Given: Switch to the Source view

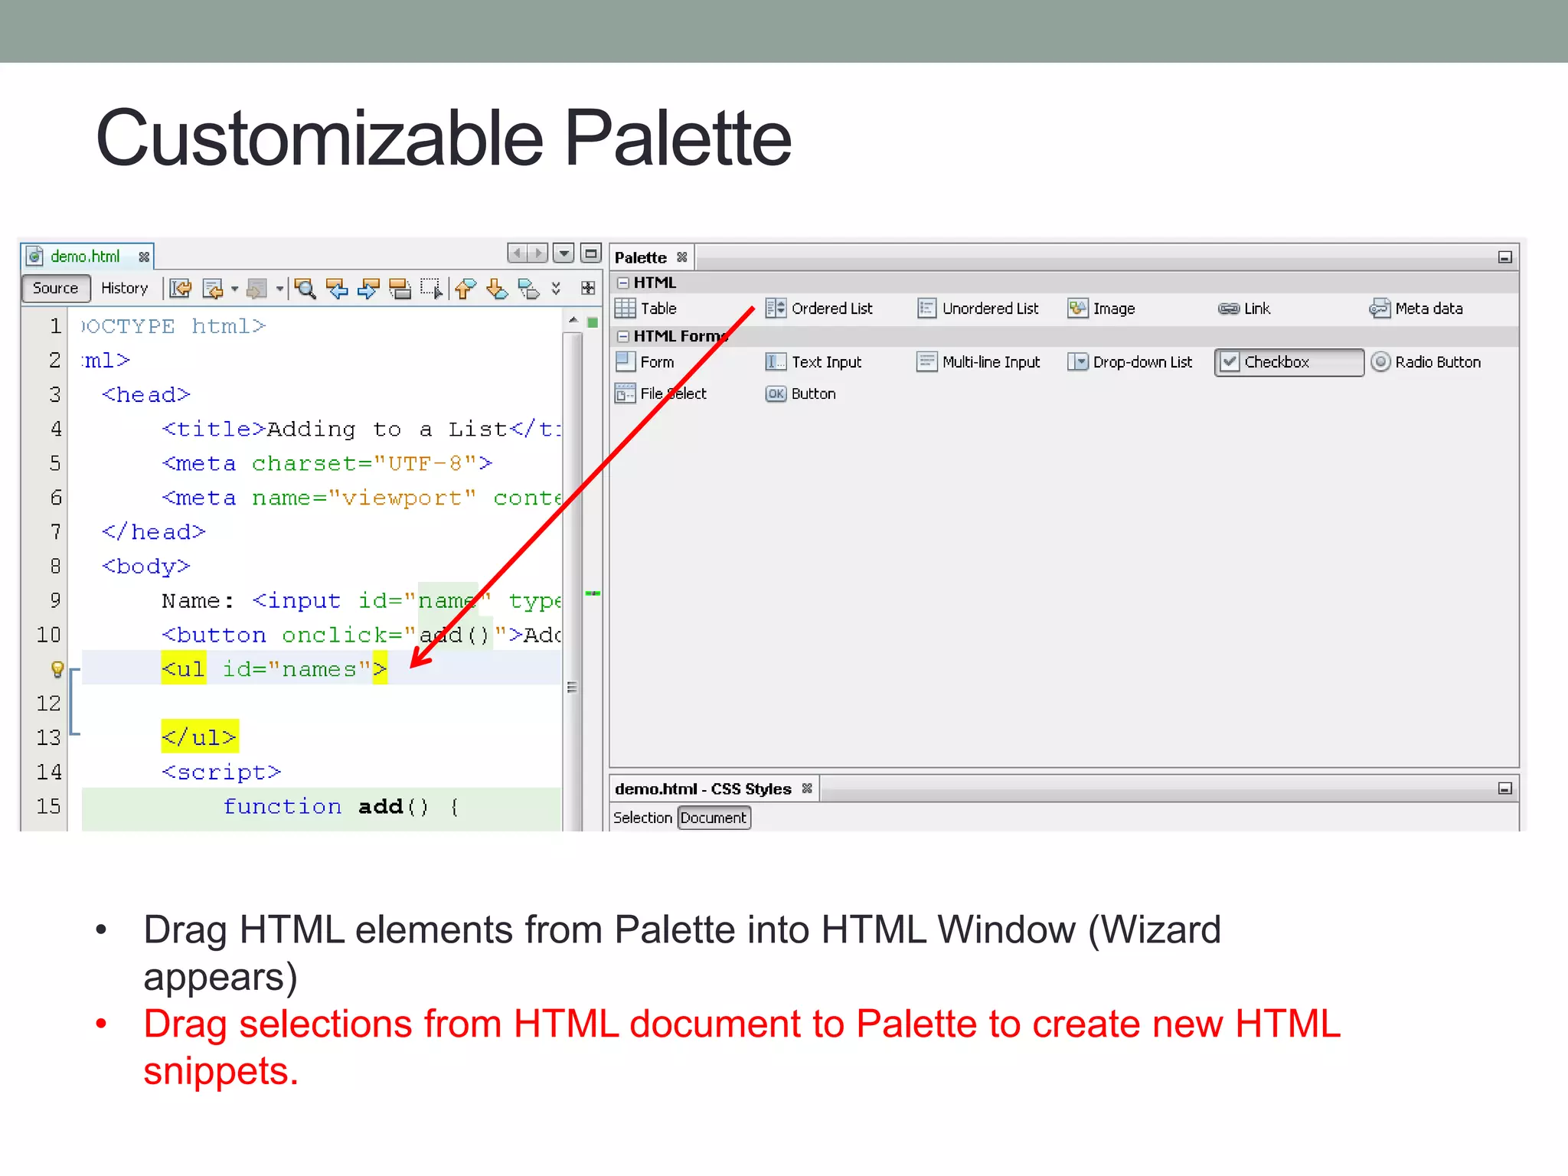Looking at the screenshot, I should click(x=55, y=288).
